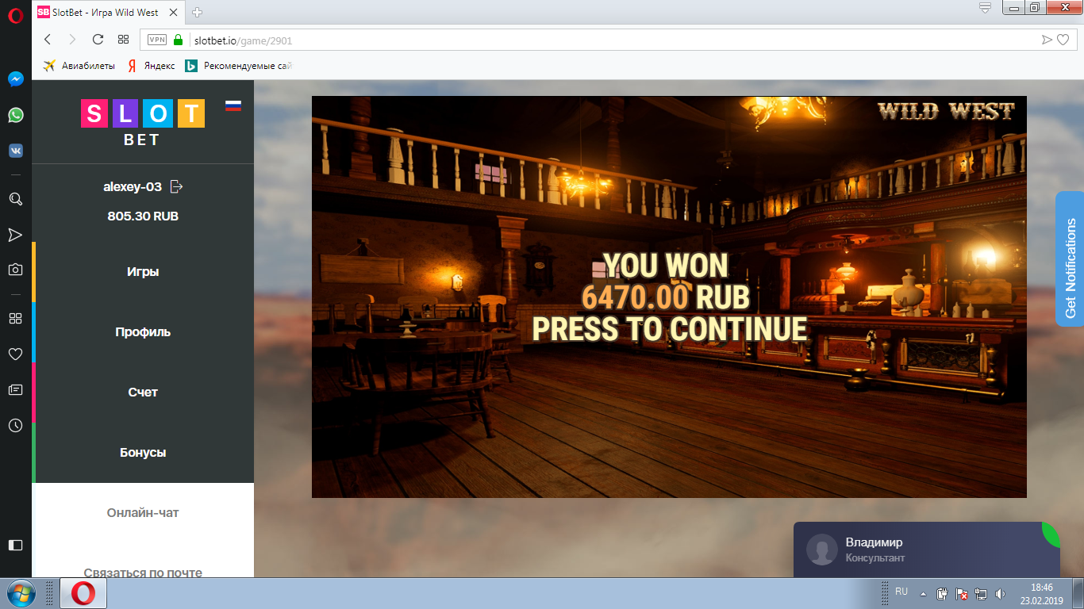Open Messenger in the Opera sidebar

pyautogui.click(x=15, y=79)
